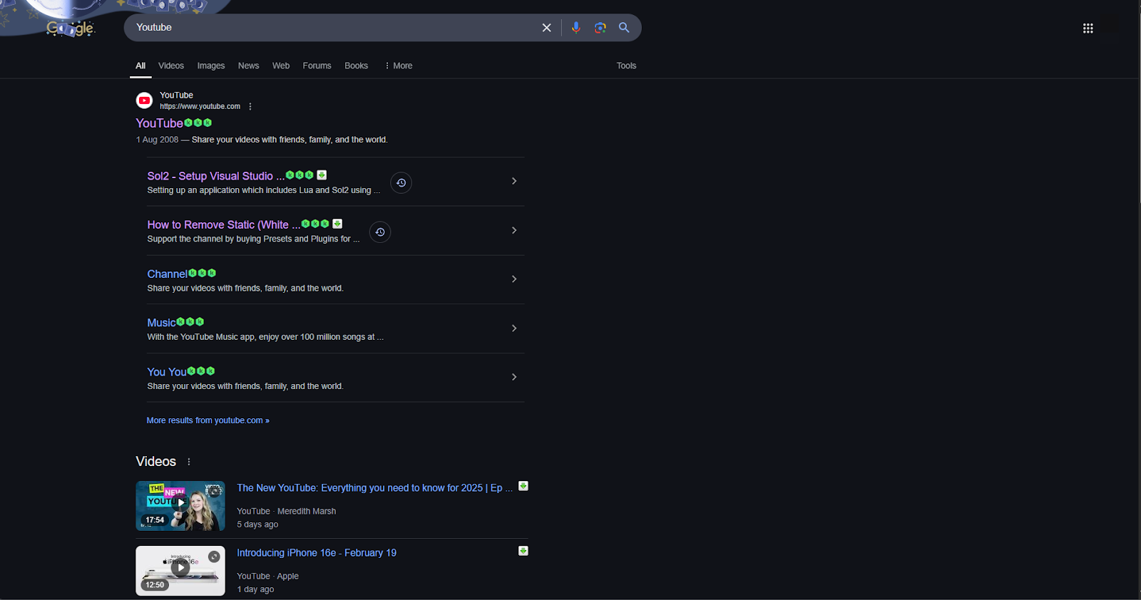Clear the search box with the X icon

click(x=546, y=28)
